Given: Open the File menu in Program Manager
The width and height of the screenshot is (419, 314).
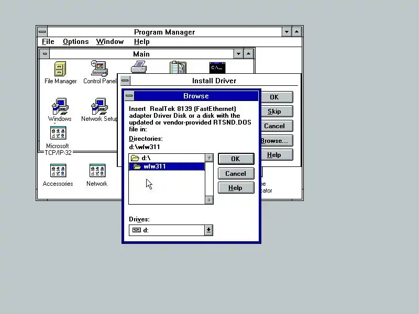Looking at the screenshot, I should [x=48, y=42].
